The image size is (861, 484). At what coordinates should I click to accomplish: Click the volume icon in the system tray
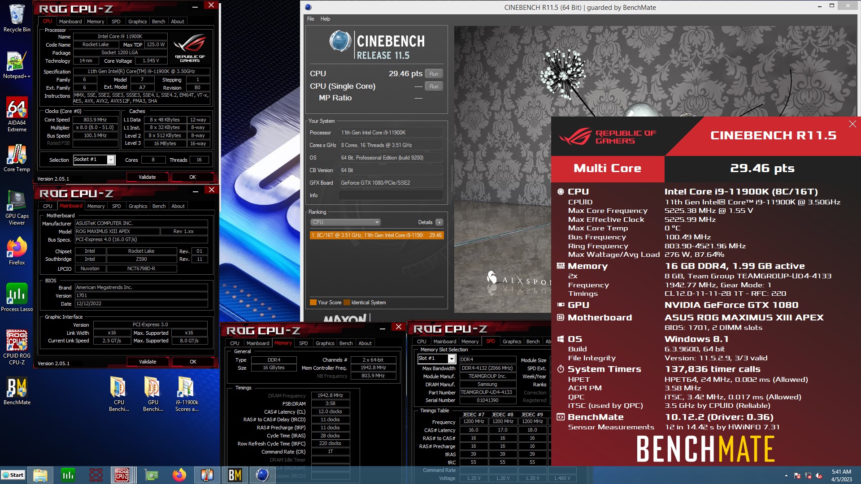pyautogui.click(x=819, y=475)
